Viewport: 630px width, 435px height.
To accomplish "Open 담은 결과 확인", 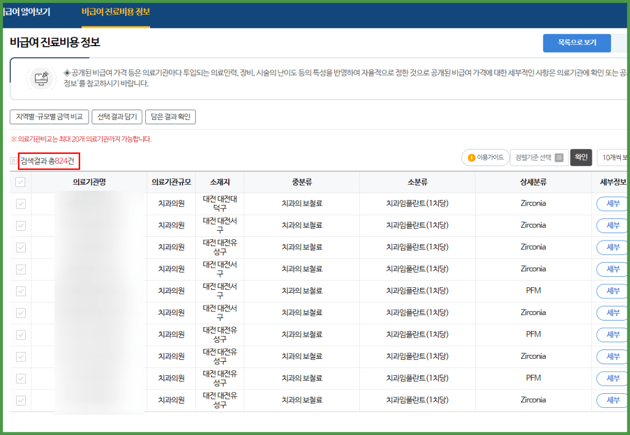I will (x=170, y=117).
